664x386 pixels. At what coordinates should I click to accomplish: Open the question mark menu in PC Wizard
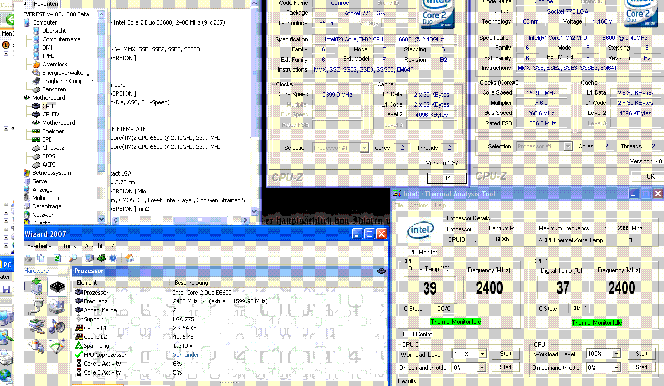pyautogui.click(x=112, y=246)
